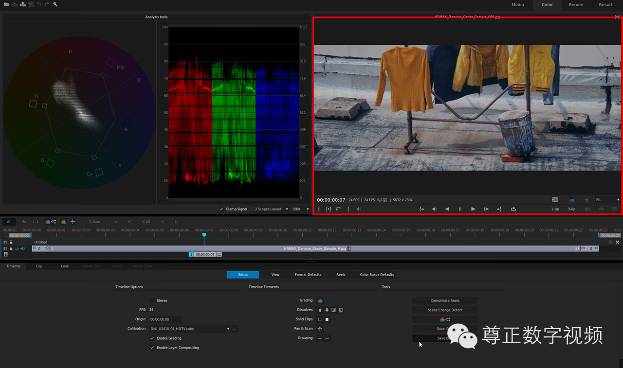The width and height of the screenshot is (623, 368).
Task: Enable the Stereo checkbox
Action: click(x=152, y=300)
